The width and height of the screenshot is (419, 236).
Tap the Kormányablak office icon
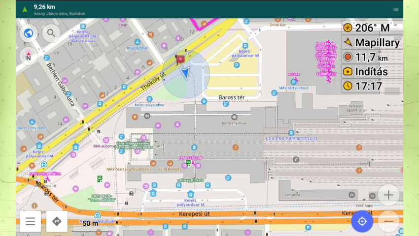[234, 117]
